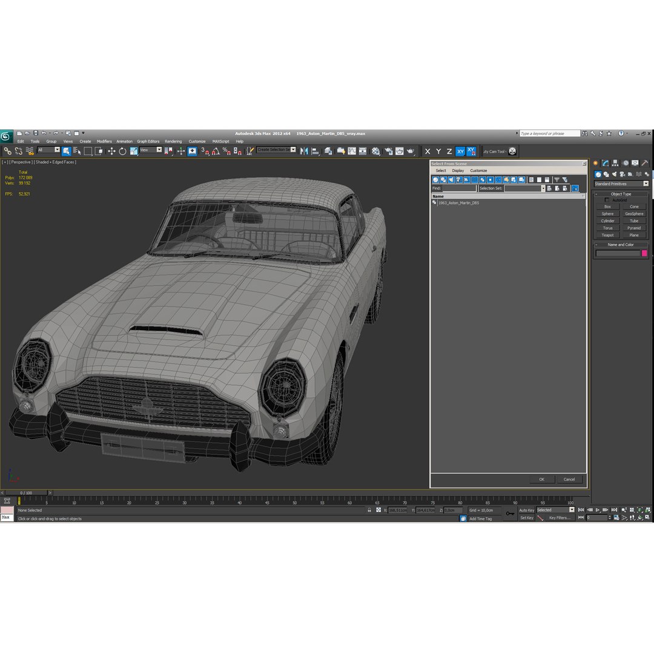Open the Edit menu

point(21,141)
